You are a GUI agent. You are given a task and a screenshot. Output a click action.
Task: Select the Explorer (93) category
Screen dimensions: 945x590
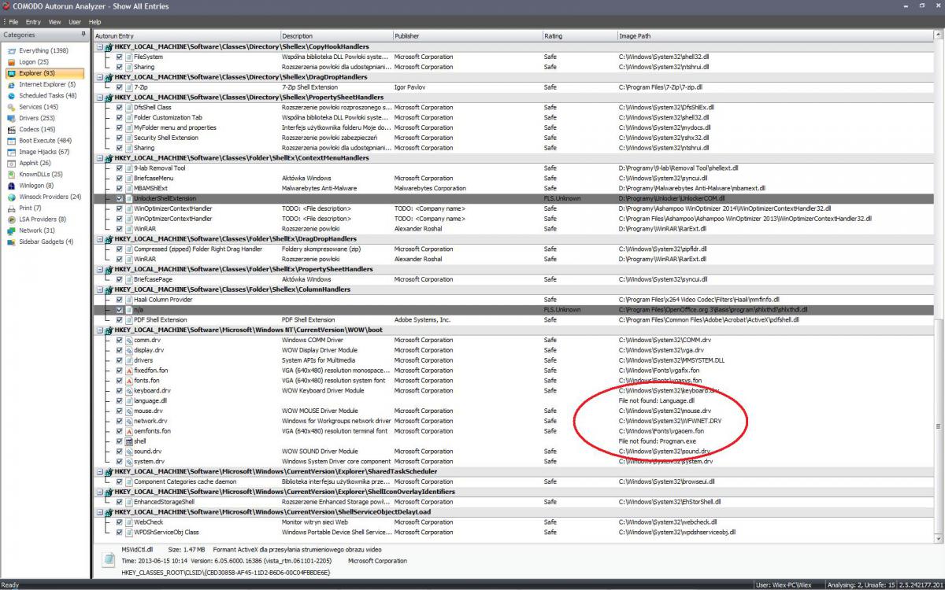43,73
